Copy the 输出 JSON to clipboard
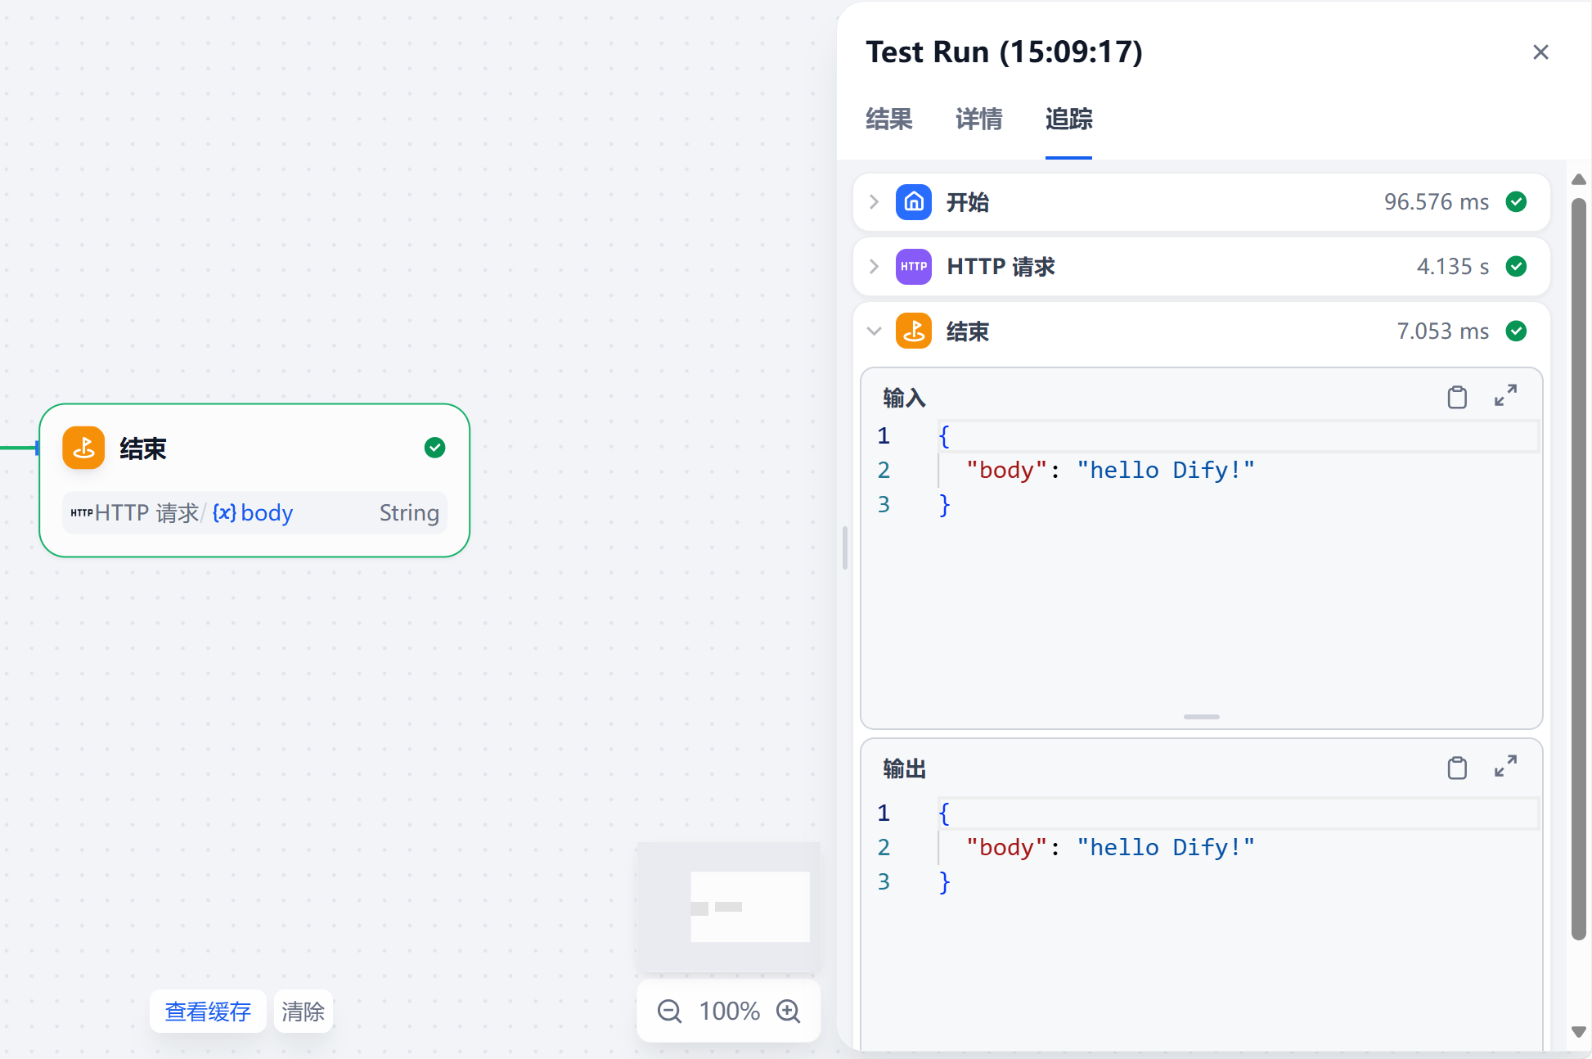 [1456, 768]
